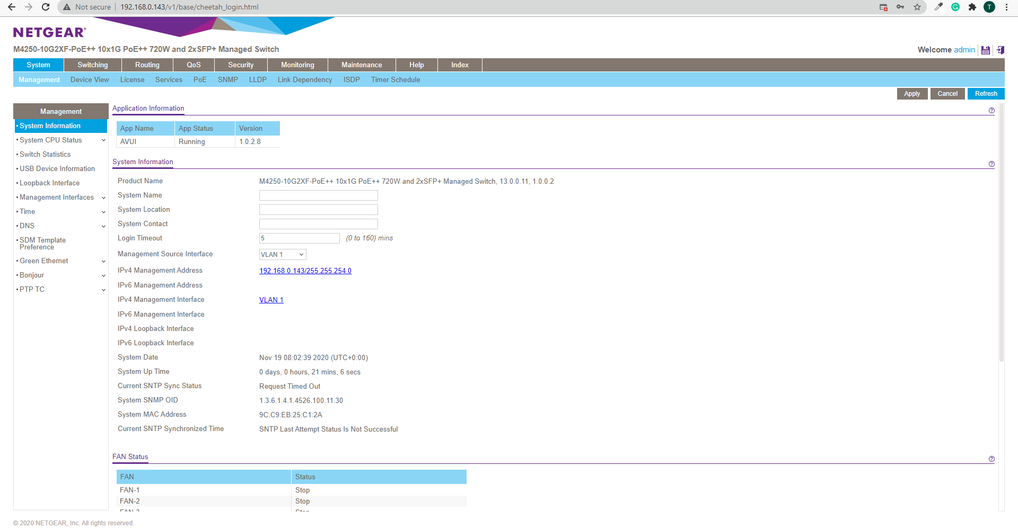Click the browser back arrow
This screenshot has height=529, width=1018.
pos(12,7)
